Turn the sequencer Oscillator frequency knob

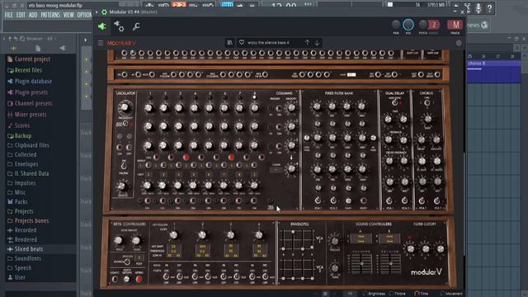pos(125,108)
